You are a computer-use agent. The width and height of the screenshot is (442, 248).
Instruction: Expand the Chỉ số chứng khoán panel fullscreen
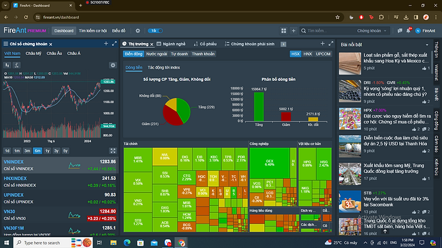tap(114, 44)
